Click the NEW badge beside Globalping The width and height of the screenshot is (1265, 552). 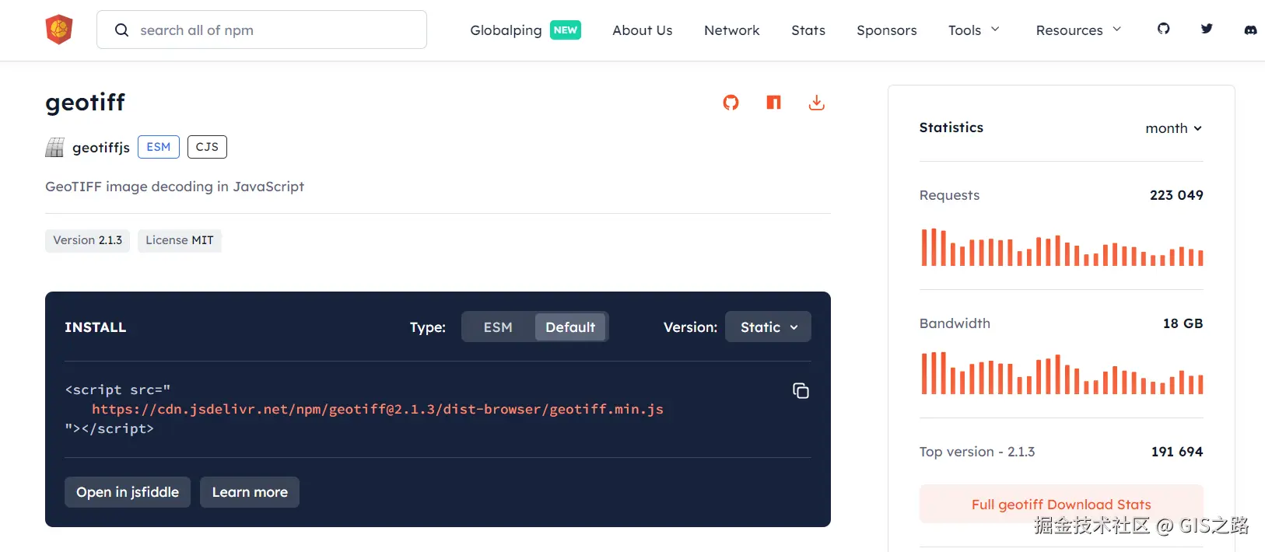coord(566,30)
